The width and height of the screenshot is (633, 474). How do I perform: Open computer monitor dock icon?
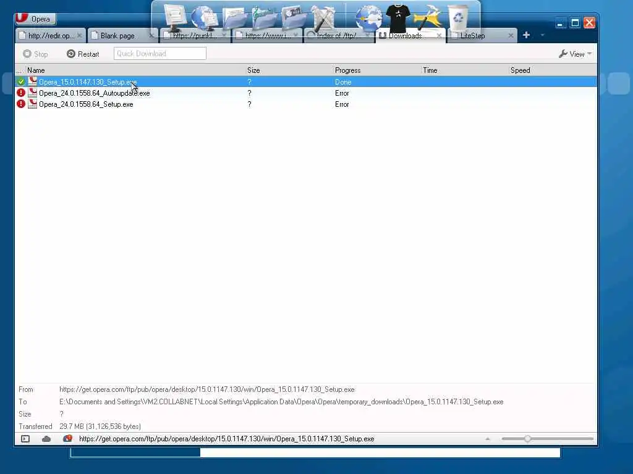coord(175,17)
